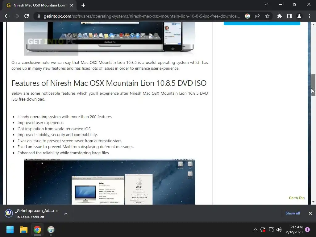Click the scrollbar down arrow
This screenshot has height=237, width=316.
313,202
